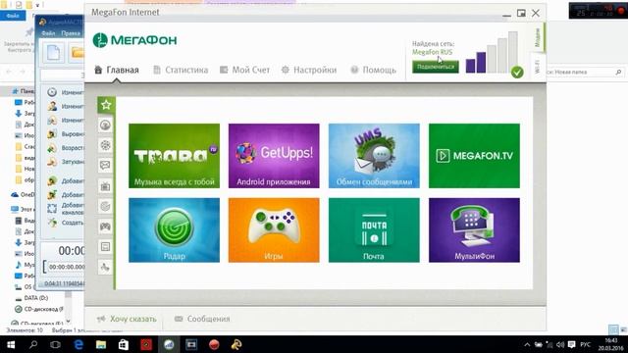
Task: Click the search field in Explorer window
Action: point(584,72)
